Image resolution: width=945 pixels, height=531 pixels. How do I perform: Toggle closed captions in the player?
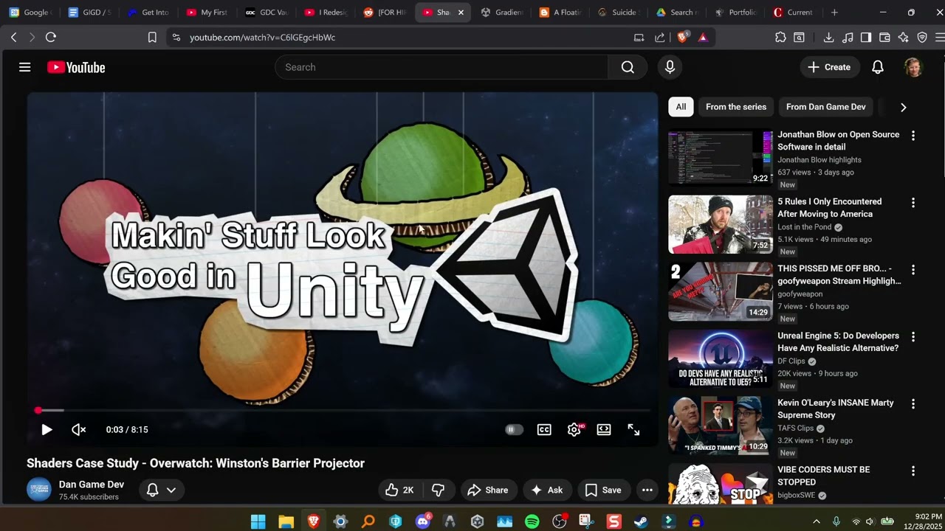(544, 429)
